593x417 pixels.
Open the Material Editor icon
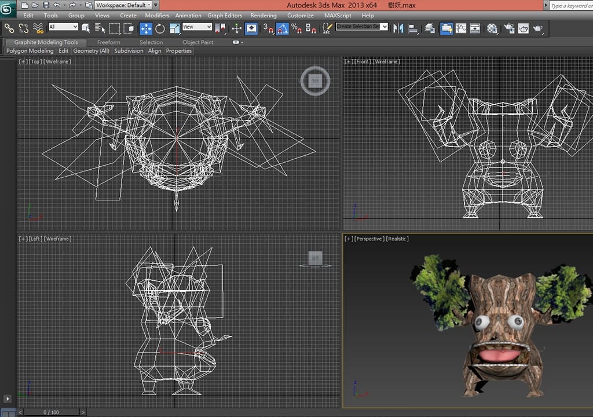point(492,28)
